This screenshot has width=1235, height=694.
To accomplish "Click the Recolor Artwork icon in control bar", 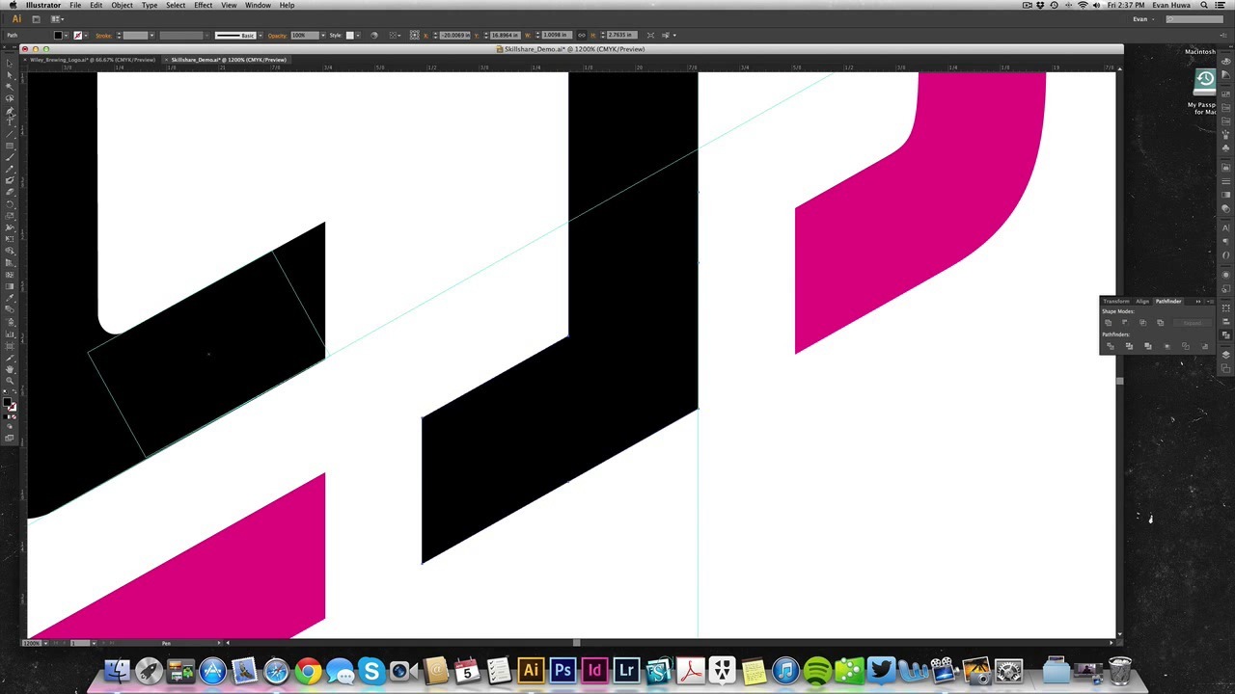I will (374, 36).
